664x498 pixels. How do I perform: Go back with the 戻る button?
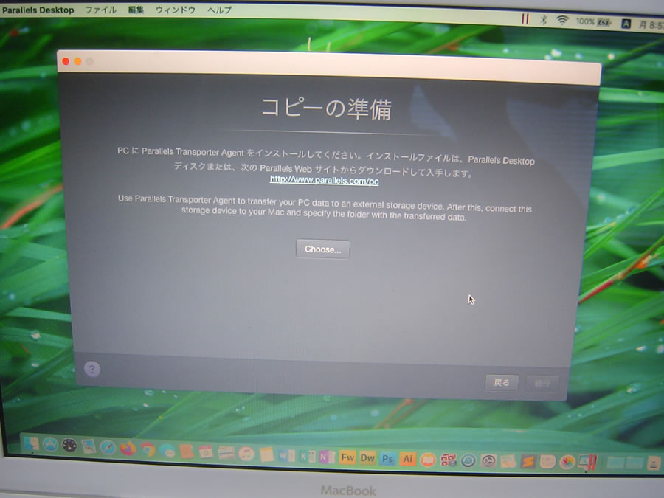point(502,382)
